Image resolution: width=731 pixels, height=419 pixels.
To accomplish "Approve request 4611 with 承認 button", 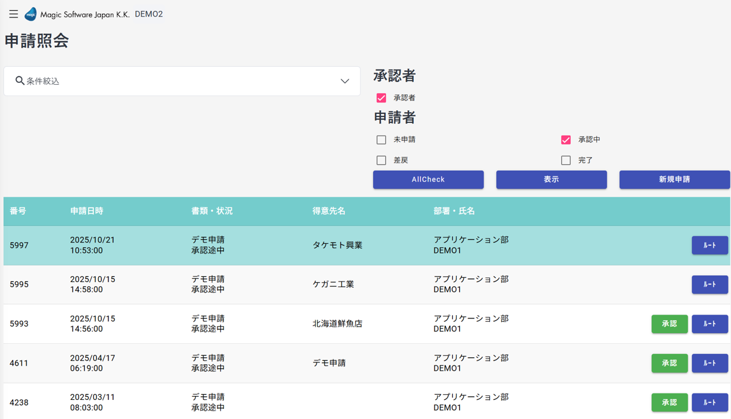I will click(669, 363).
